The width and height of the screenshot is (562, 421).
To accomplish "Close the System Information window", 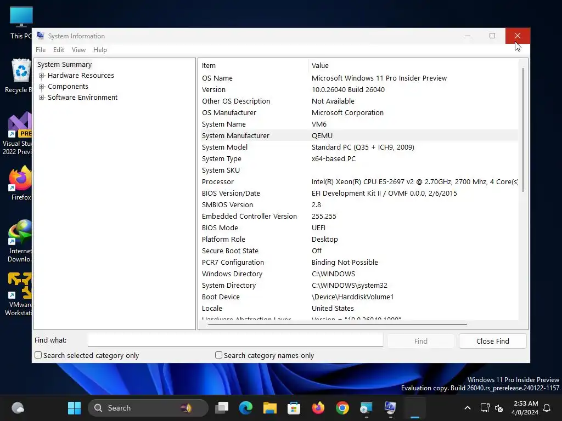I will point(518,36).
